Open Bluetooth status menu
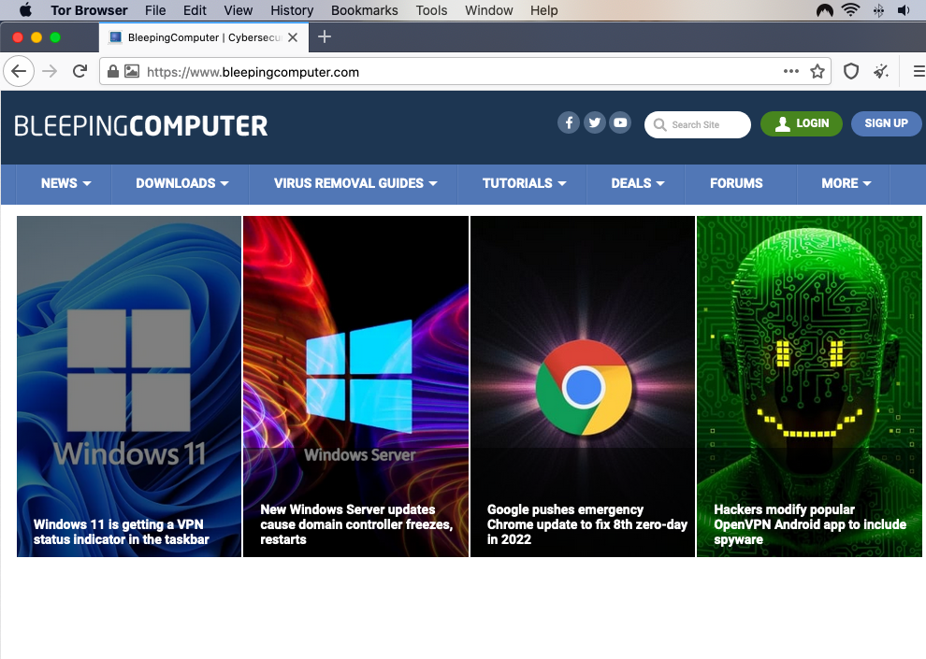The height and width of the screenshot is (659, 926). click(x=878, y=10)
